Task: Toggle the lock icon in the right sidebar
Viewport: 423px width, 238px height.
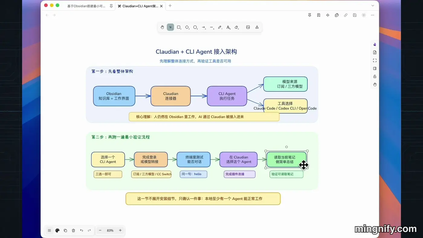Action: click(x=375, y=76)
